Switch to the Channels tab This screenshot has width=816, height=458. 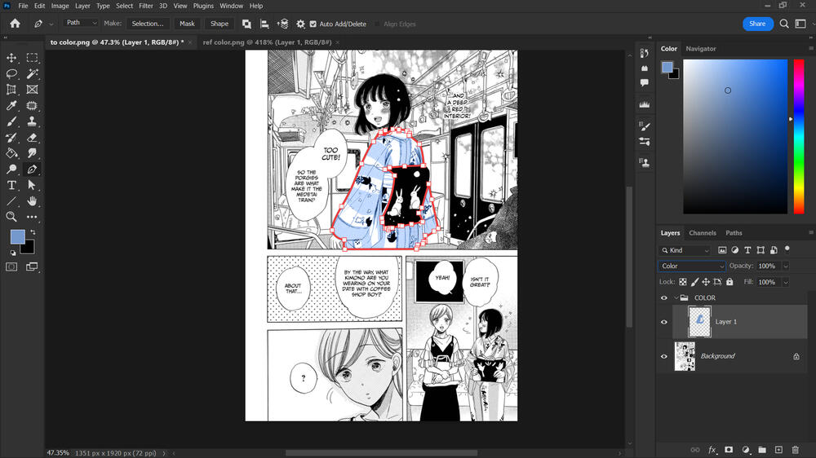tap(702, 233)
